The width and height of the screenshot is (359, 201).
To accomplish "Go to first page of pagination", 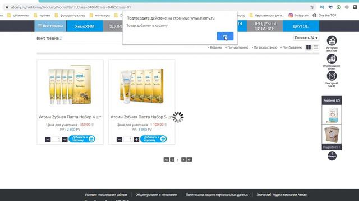I will tap(166, 160).
